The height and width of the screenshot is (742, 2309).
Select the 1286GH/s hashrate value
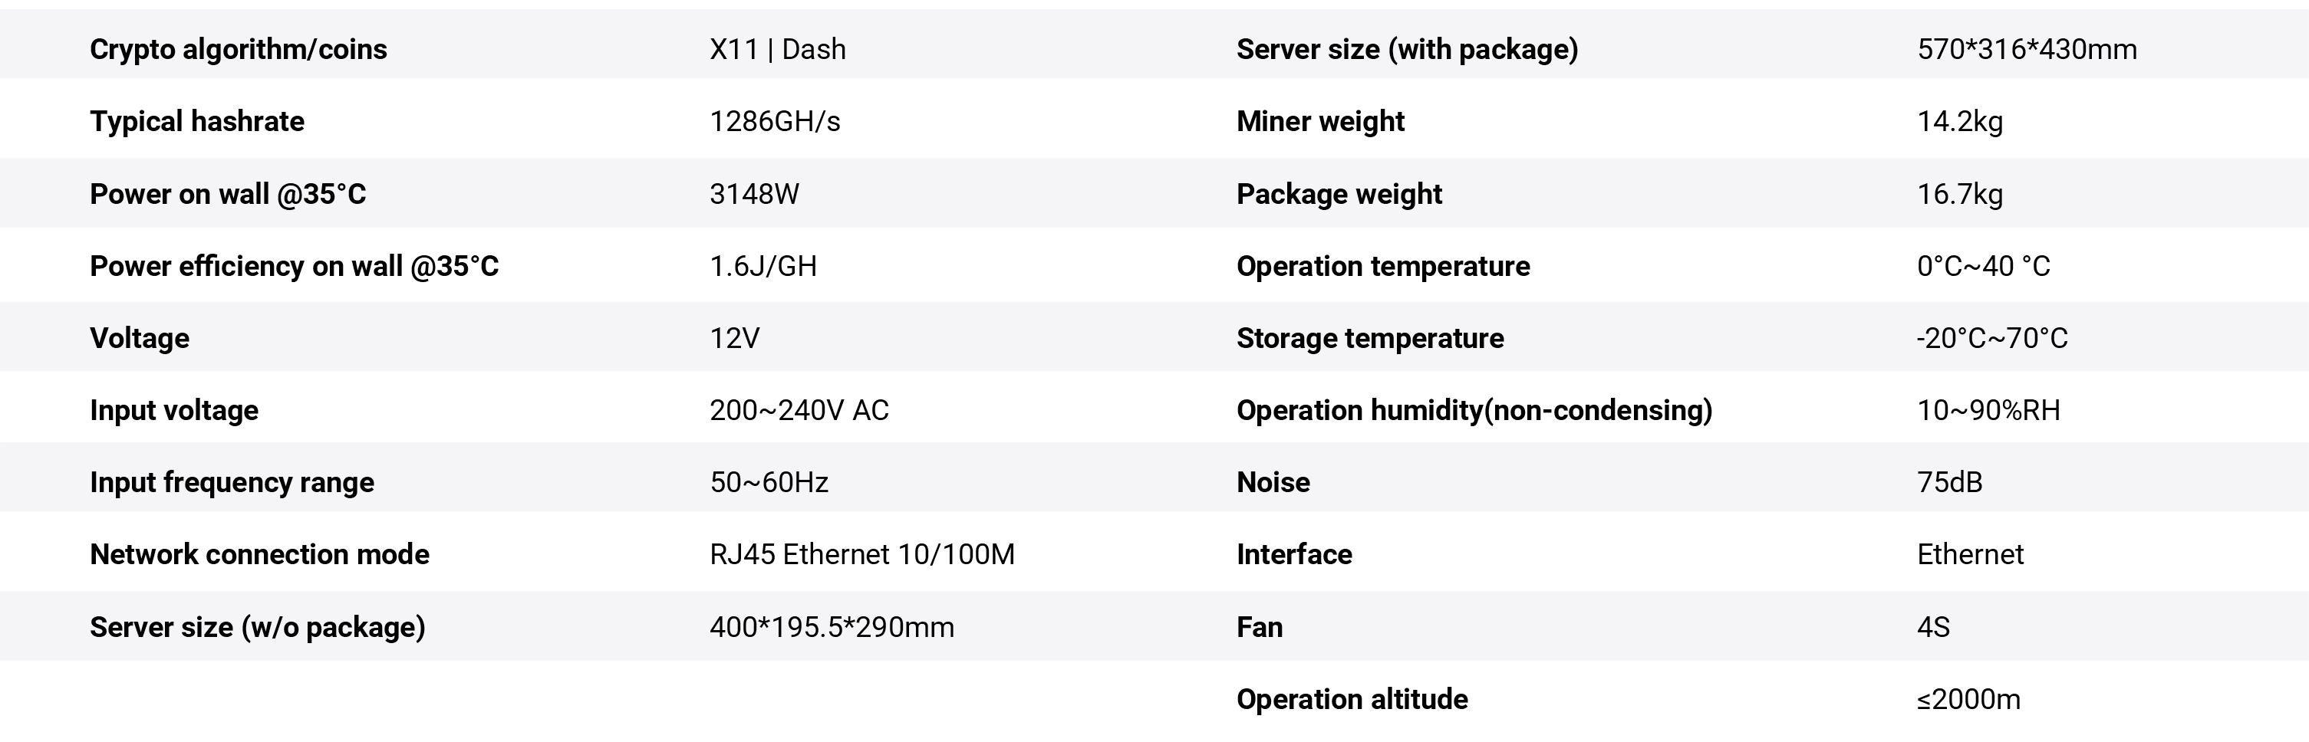pyautogui.click(x=775, y=121)
